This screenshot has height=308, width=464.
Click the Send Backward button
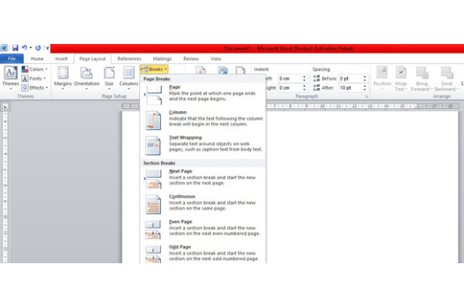(446, 78)
